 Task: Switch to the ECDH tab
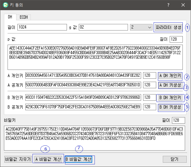[24, 17]
